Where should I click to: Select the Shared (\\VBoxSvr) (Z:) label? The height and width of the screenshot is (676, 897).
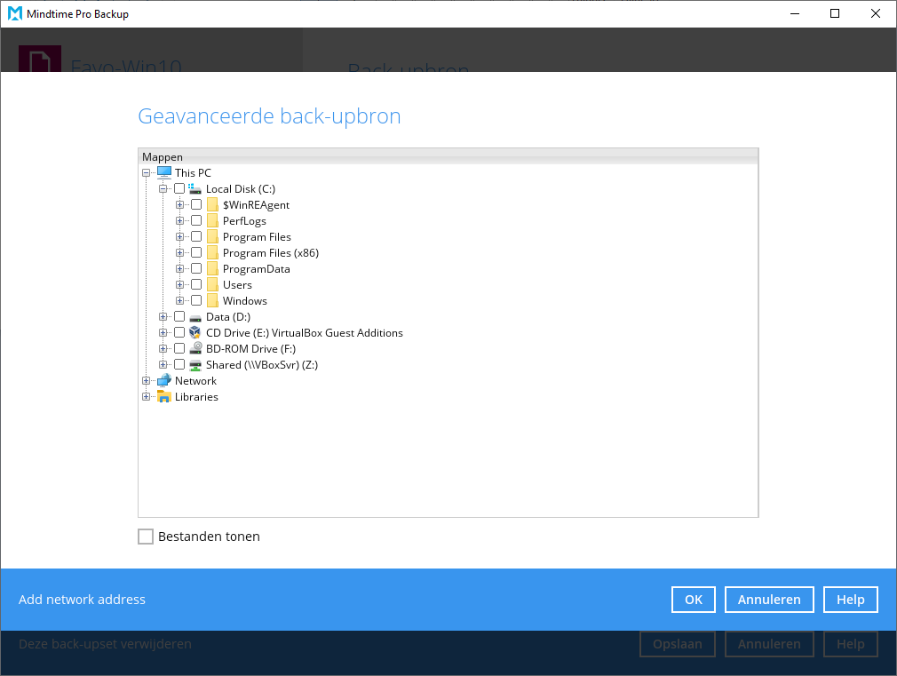(x=262, y=365)
